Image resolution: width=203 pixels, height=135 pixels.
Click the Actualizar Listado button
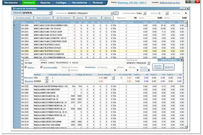(x=25, y=18)
